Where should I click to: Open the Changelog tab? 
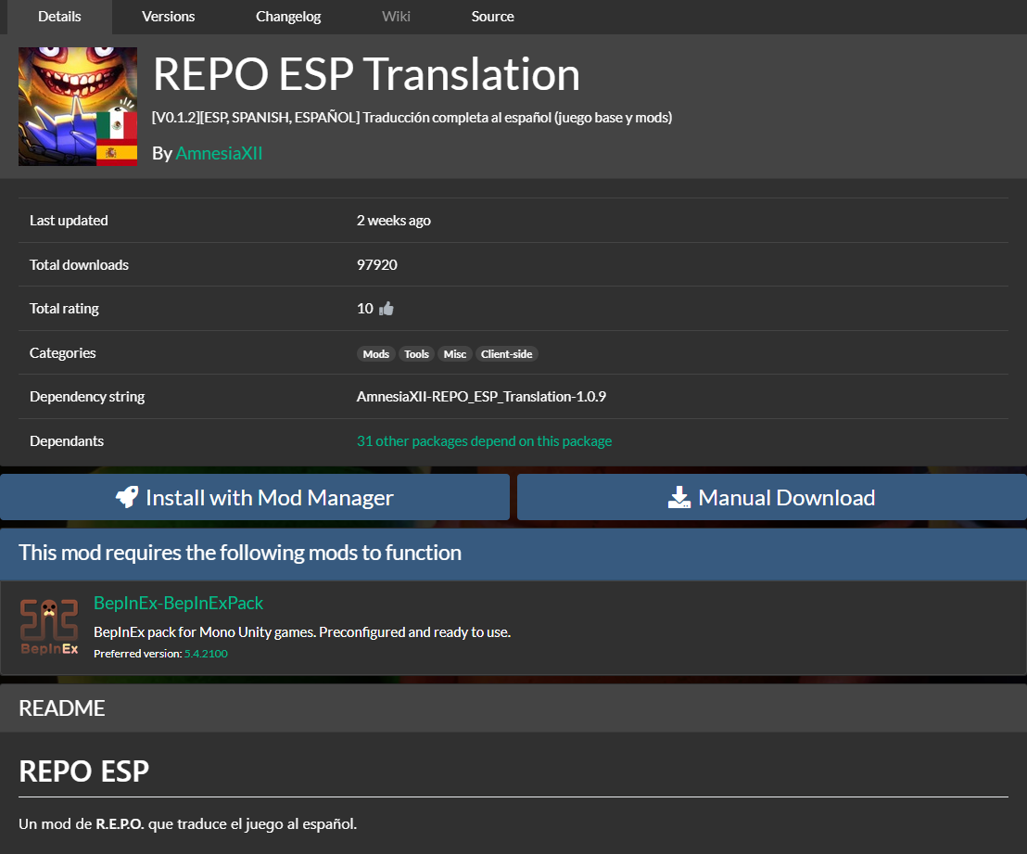click(288, 17)
